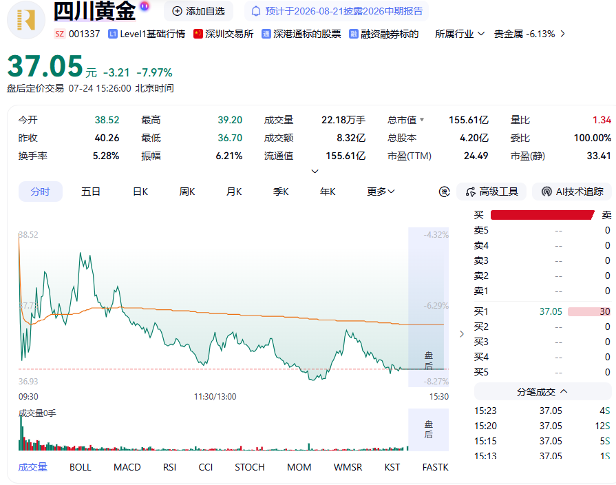Click the purple badge icon beside 四川黄金

pos(145,6)
